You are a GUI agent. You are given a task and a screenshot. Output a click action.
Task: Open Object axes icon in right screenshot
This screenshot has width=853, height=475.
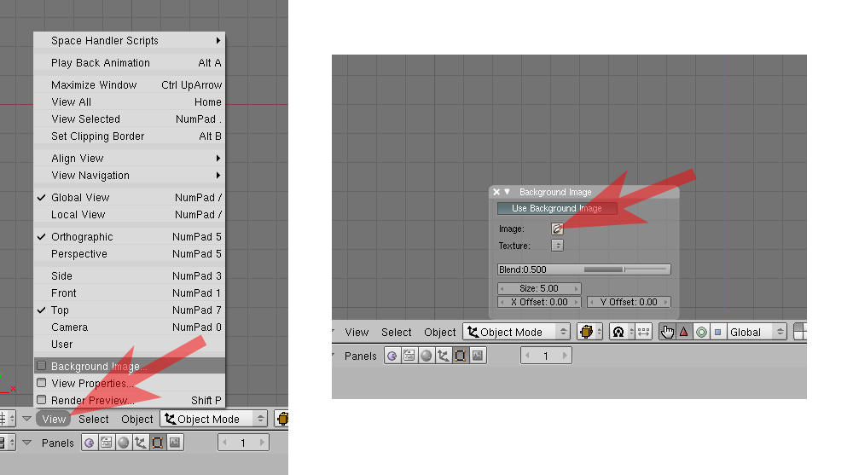click(443, 356)
